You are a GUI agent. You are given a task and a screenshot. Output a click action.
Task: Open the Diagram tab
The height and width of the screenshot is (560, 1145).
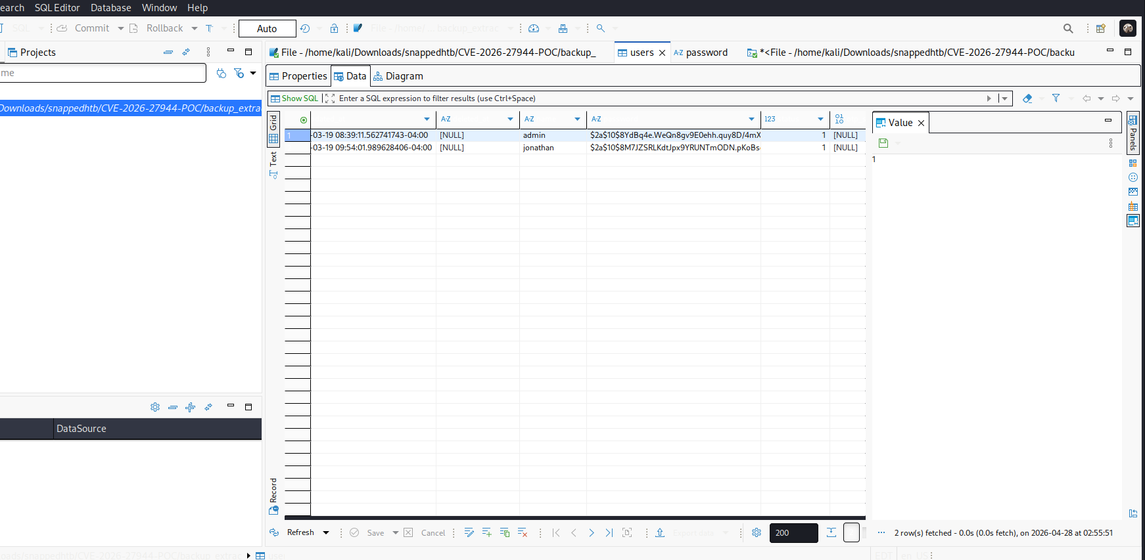pyautogui.click(x=398, y=76)
